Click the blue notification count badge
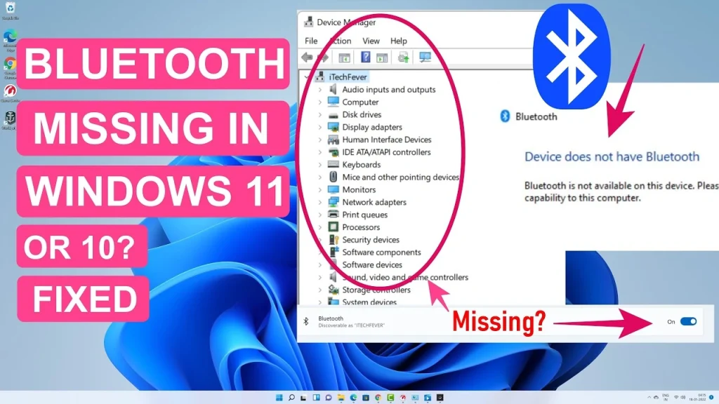 [711, 397]
